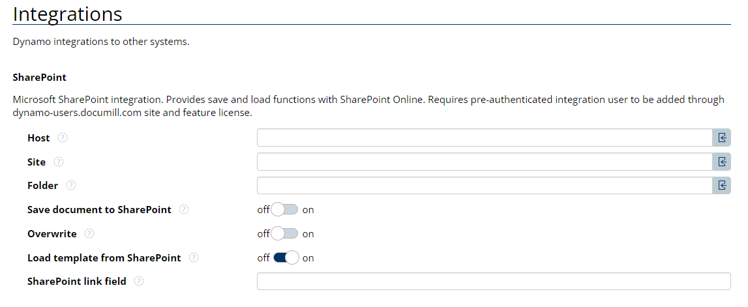Click the insert icon at Host field end
Viewport: 748px width, 307px height.
click(x=722, y=138)
